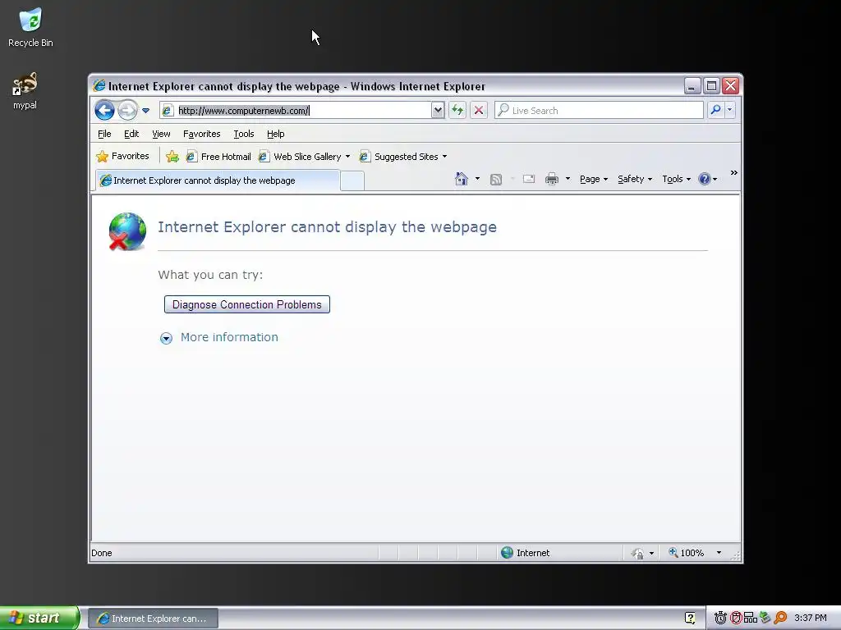Click the Done status text
This screenshot has width=841, height=630.
[102, 553]
